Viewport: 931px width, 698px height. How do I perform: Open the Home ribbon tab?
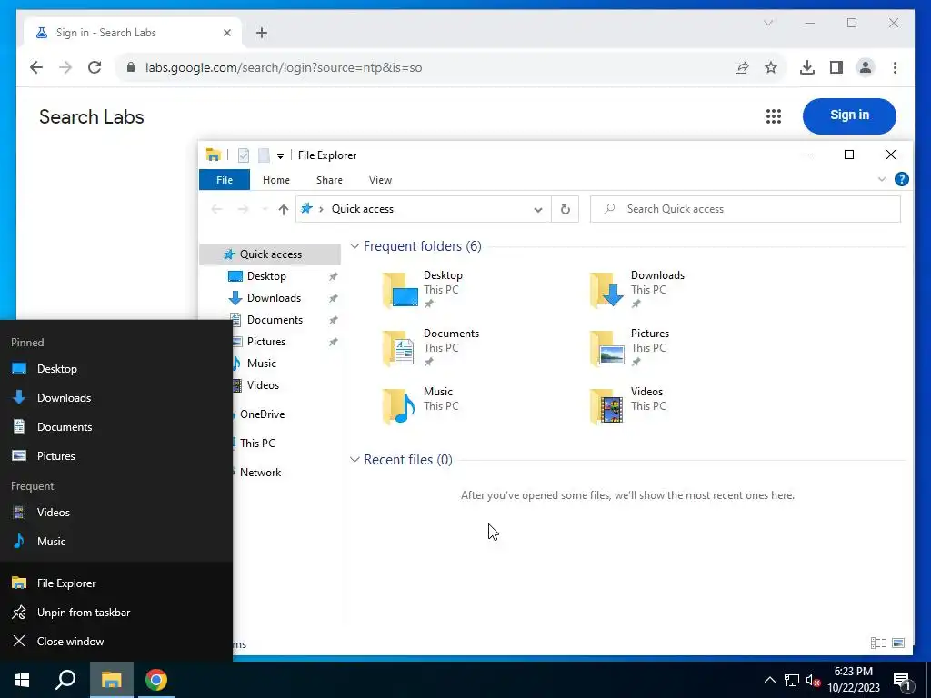(276, 180)
